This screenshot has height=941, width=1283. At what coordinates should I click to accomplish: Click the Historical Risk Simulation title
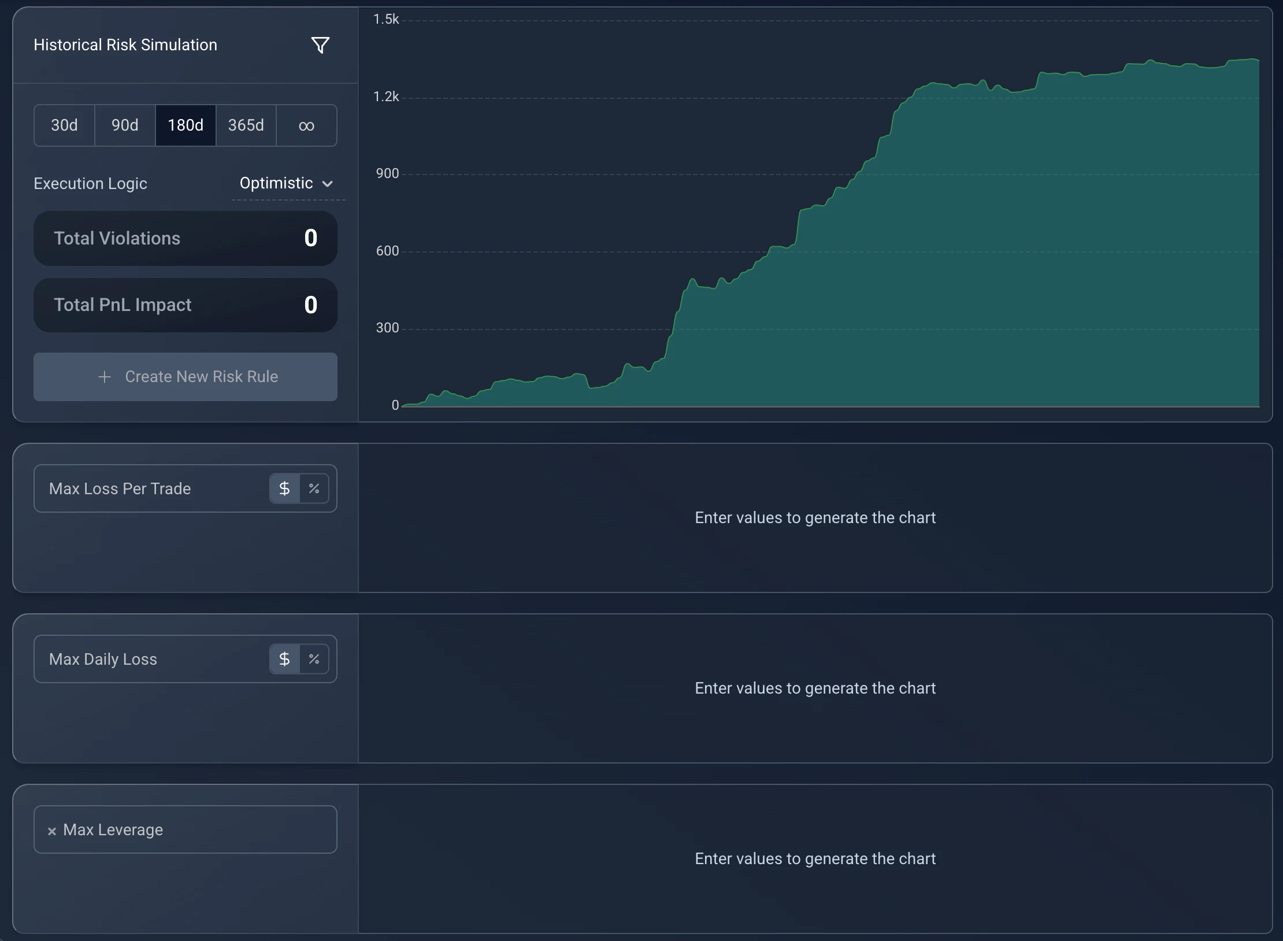(125, 45)
